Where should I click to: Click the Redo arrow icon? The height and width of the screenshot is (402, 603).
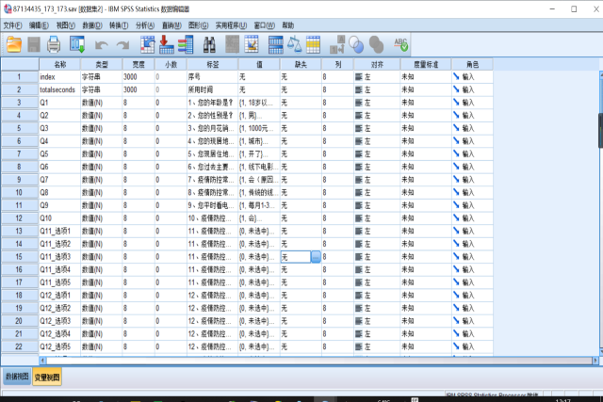[122, 43]
